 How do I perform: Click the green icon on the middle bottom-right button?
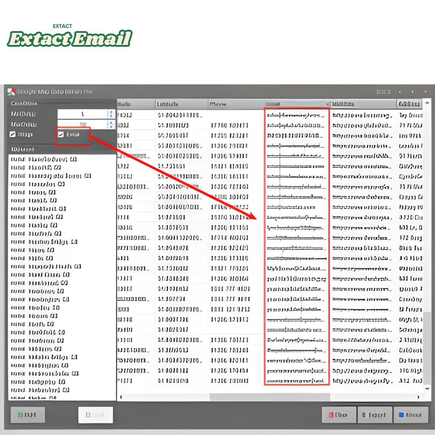pos(364,415)
